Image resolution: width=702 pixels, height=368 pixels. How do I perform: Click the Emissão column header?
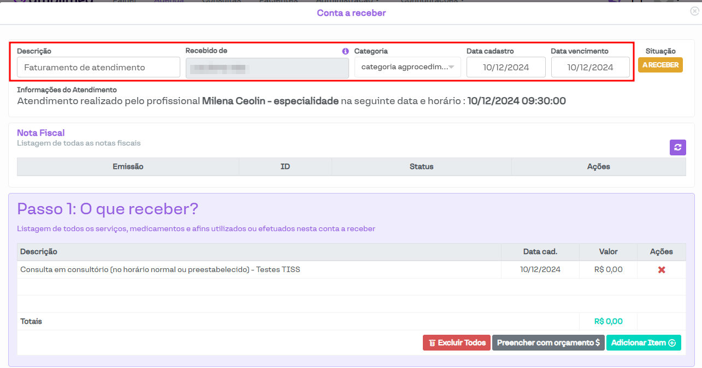coord(128,167)
